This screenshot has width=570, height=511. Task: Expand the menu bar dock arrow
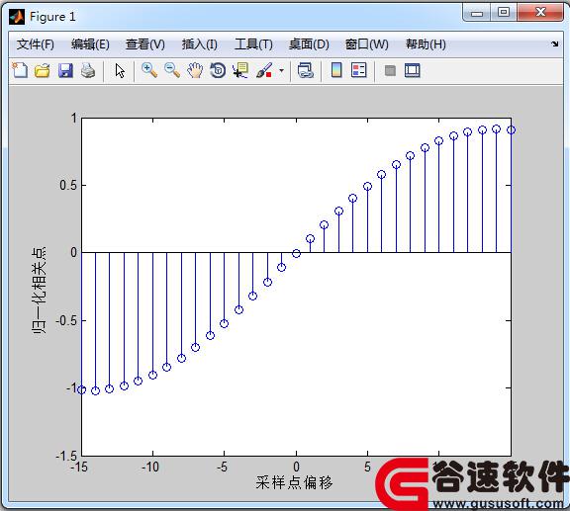point(555,43)
